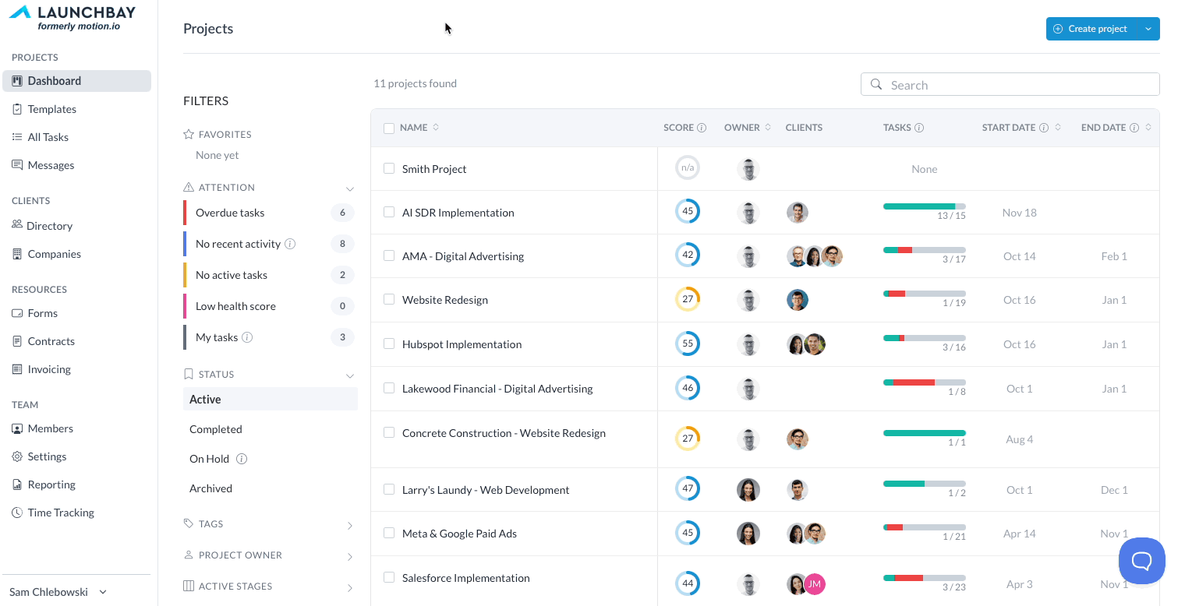This screenshot has width=1185, height=606.
Task: Go to Invoicing in the sidebar
Action: click(x=49, y=369)
